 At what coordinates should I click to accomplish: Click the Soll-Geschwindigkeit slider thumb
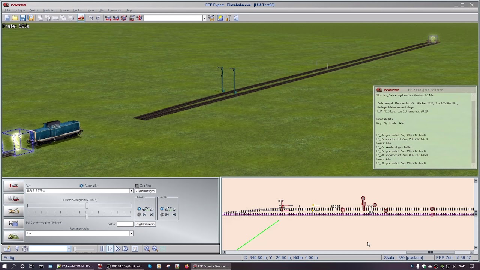87,216
